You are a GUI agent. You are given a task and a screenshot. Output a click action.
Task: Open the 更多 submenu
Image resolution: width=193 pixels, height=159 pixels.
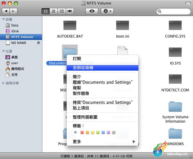[102, 142]
